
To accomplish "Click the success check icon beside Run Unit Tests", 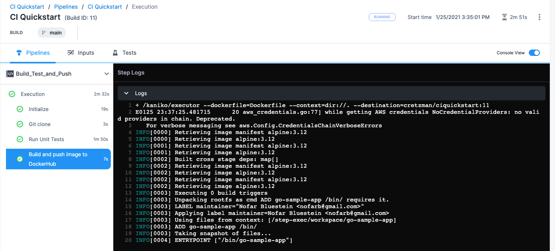I will point(20,139).
